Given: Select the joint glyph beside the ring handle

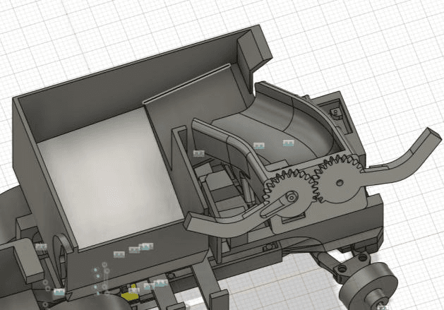Looking at the screenshot, I should click(x=42, y=247).
